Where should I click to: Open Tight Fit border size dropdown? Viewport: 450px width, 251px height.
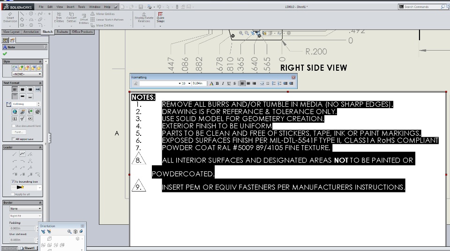point(25,216)
